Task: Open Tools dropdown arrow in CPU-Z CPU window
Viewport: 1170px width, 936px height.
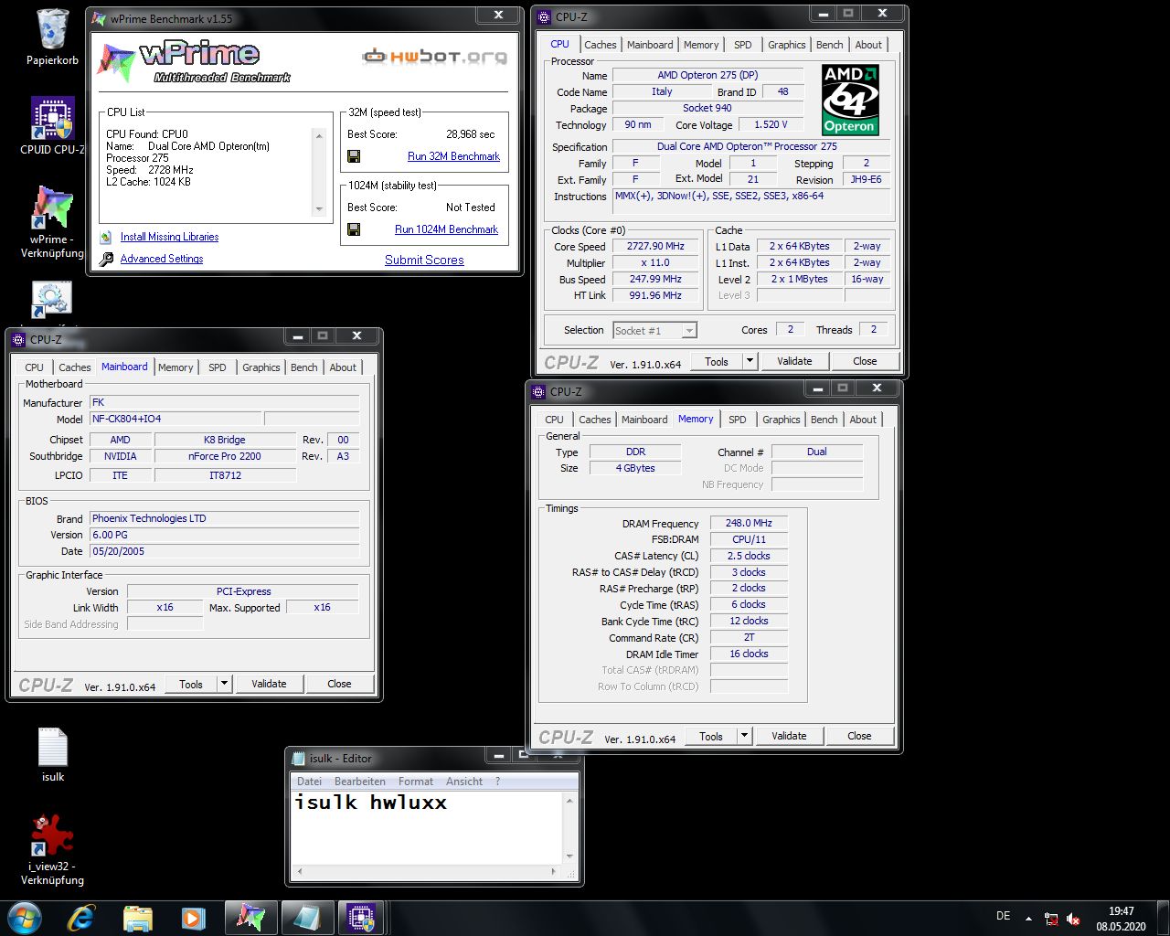Action: [750, 361]
